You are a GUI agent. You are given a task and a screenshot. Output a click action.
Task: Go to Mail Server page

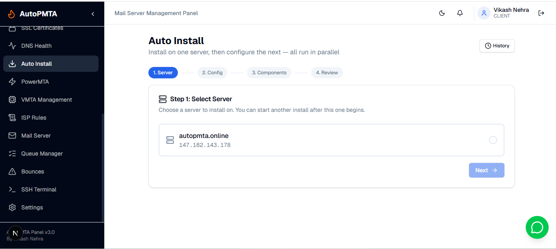click(51, 136)
